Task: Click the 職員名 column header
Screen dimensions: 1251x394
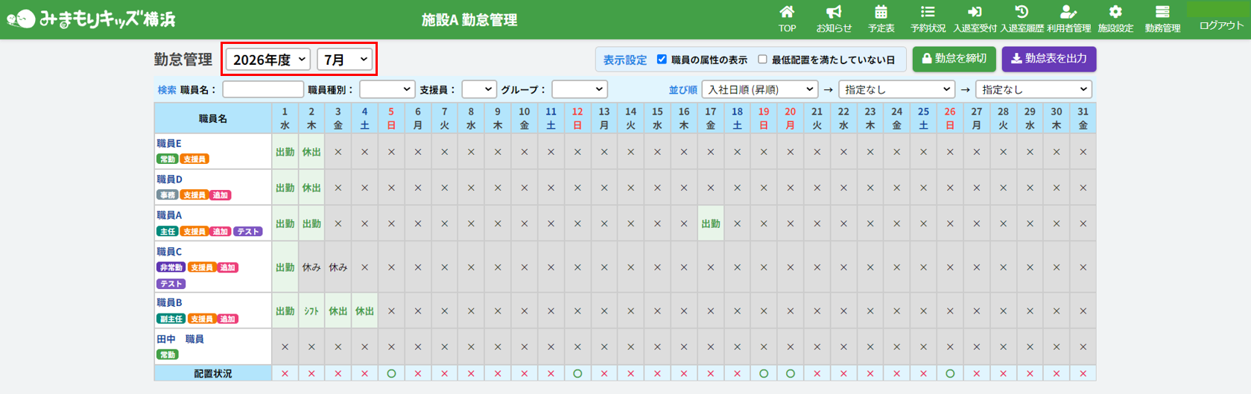Action: click(213, 118)
